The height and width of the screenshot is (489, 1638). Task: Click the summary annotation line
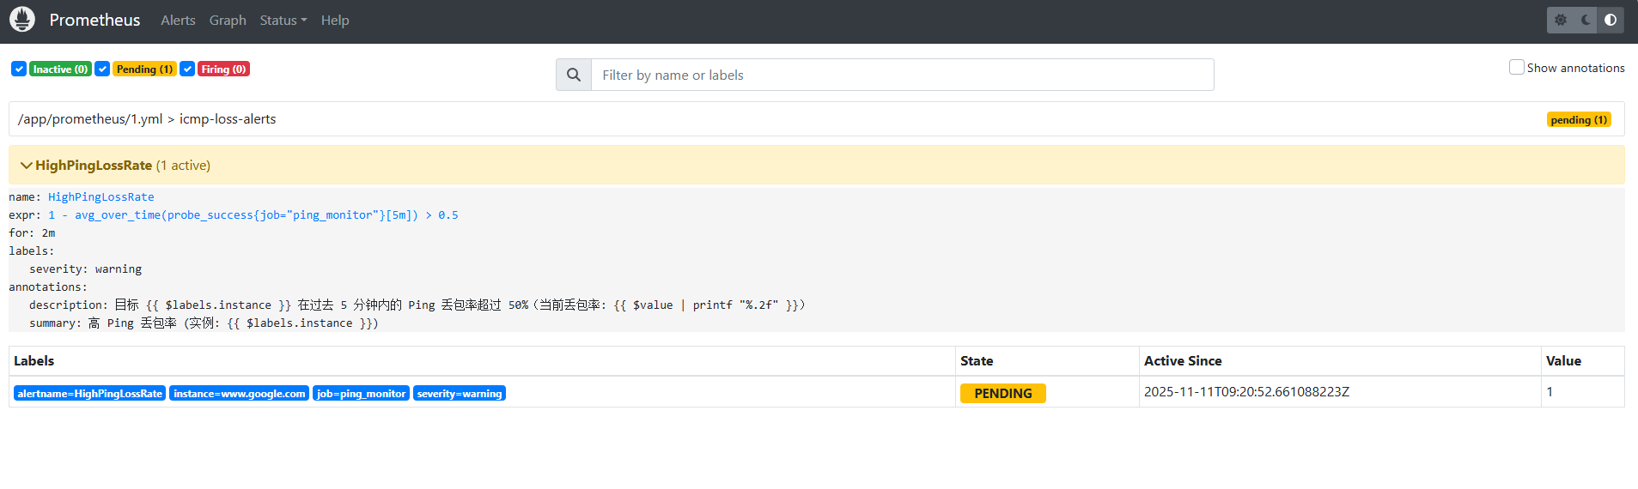[204, 323]
